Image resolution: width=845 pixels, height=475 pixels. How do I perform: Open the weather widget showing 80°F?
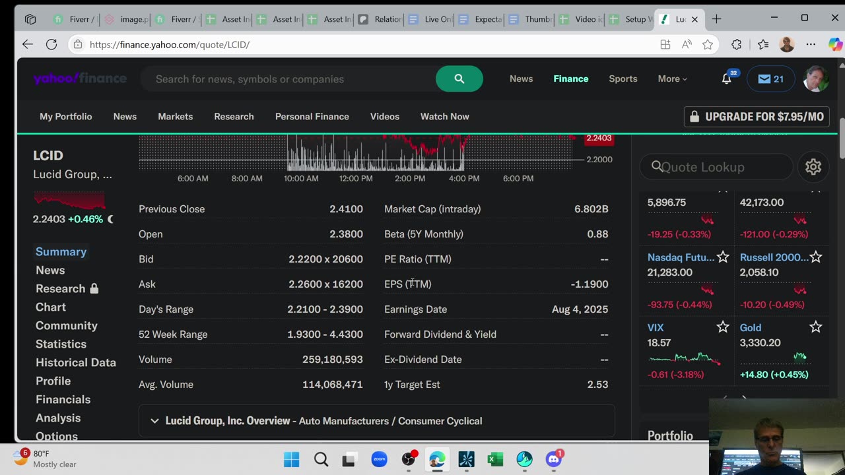45,459
